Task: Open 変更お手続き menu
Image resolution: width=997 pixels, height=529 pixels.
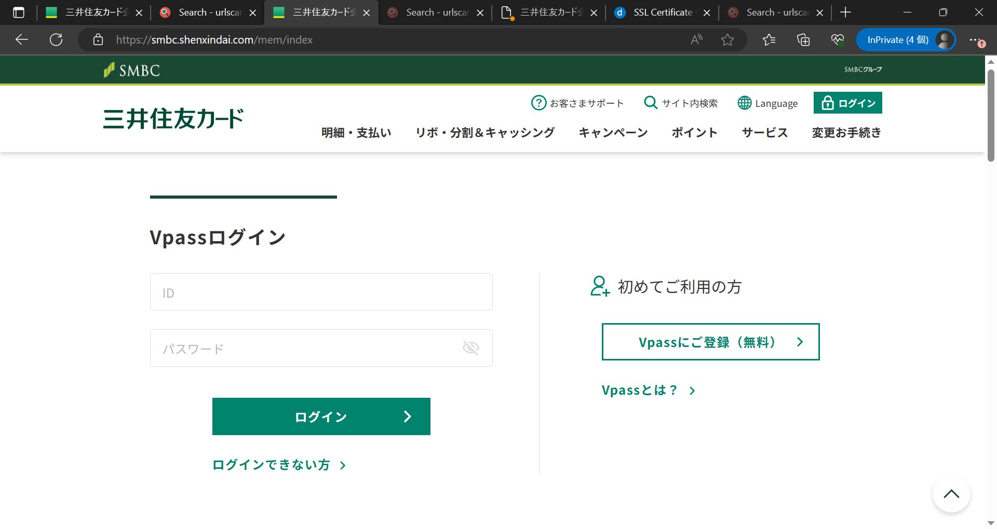Action: tap(846, 133)
